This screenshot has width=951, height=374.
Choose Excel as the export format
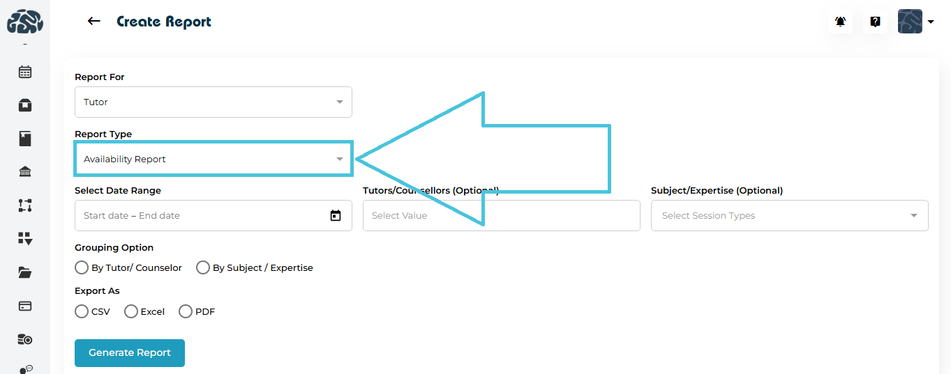tap(131, 311)
